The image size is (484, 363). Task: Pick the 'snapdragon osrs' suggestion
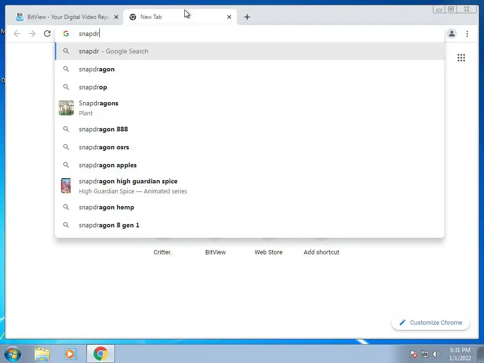click(x=250, y=147)
